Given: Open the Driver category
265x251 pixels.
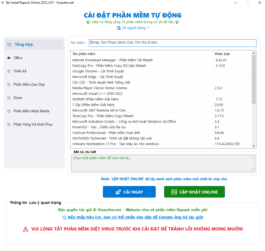Looking at the screenshot, I should 34,98.
